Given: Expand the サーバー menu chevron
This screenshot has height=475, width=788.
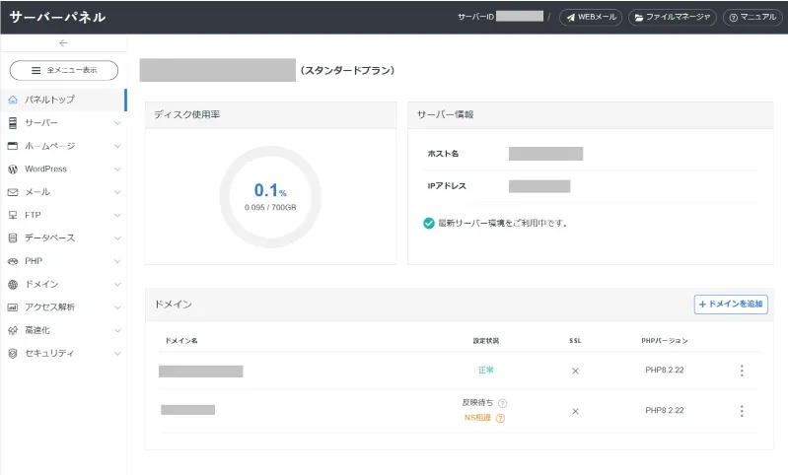Looking at the screenshot, I should pos(117,123).
